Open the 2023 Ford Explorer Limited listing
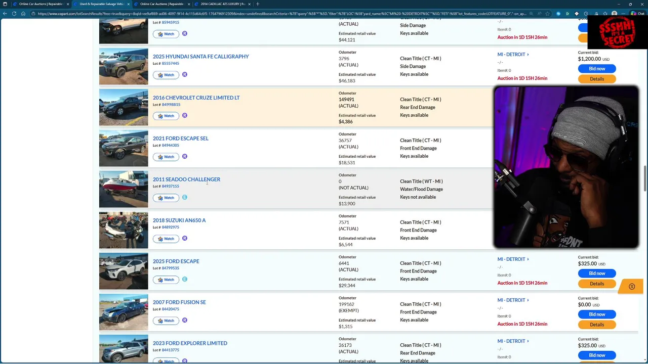 tap(190, 343)
